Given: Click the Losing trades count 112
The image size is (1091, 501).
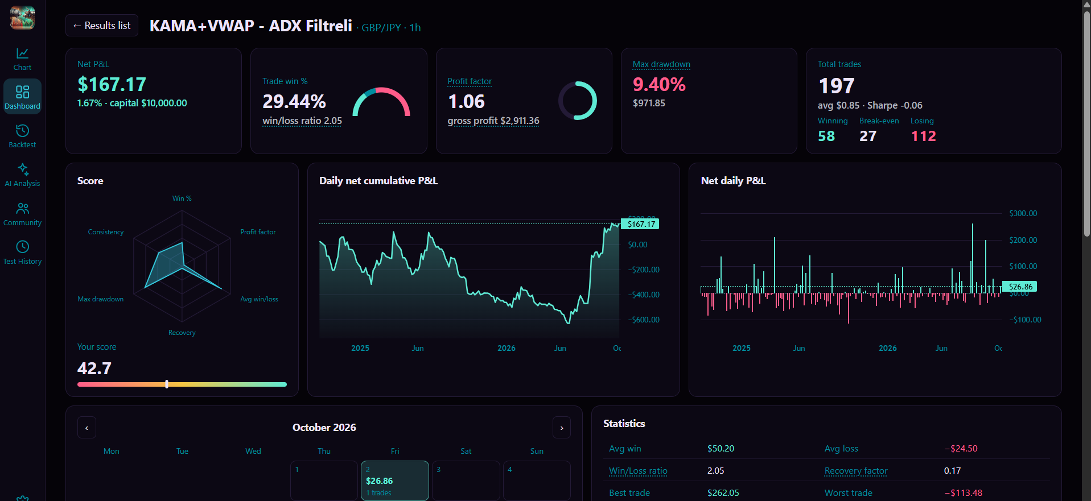Looking at the screenshot, I should (923, 136).
